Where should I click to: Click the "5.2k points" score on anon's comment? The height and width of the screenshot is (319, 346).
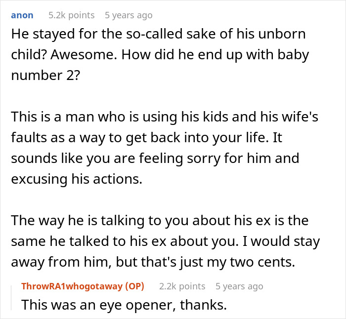coord(69,15)
